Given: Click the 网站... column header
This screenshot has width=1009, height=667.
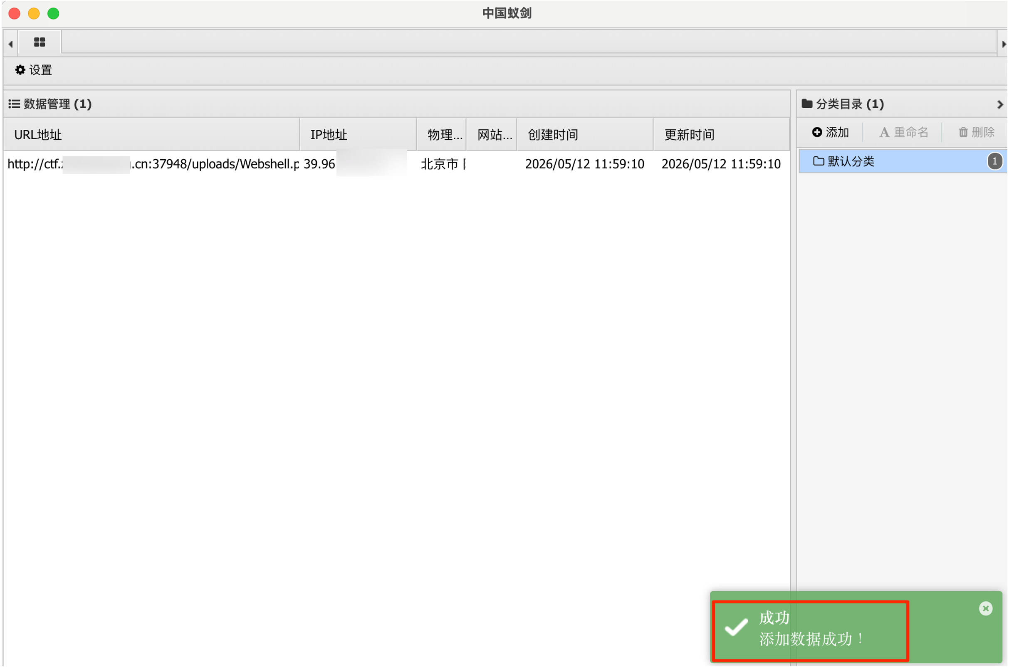Looking at the screenshot, I should coord(492,134).
